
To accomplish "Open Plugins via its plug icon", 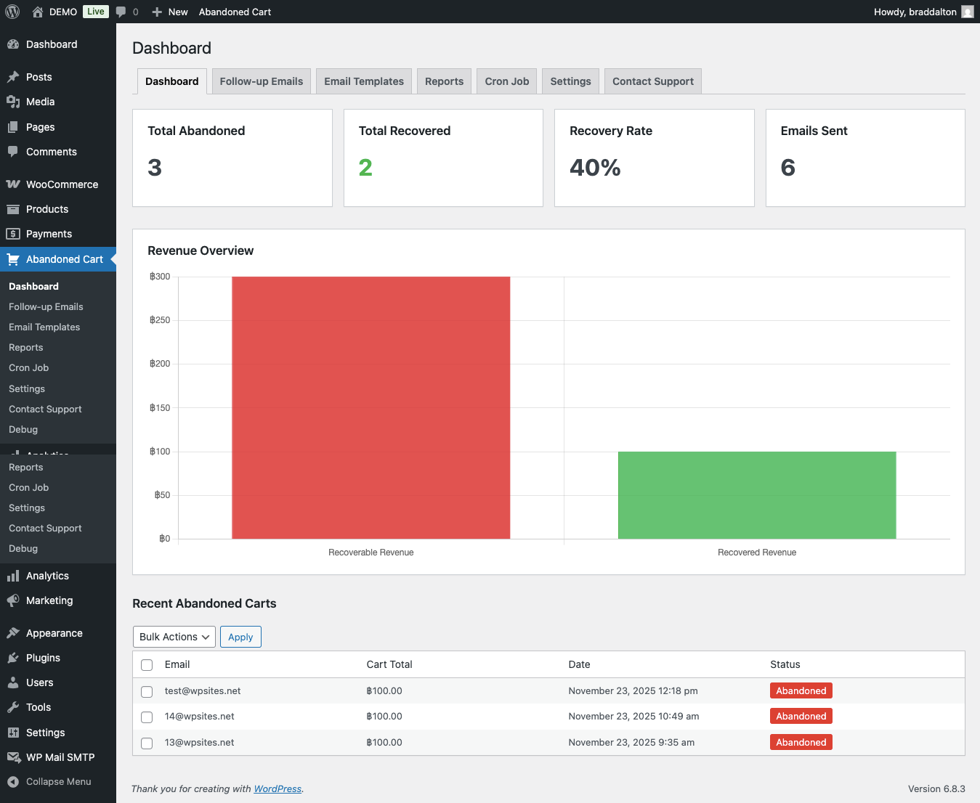I will point(13,658).
